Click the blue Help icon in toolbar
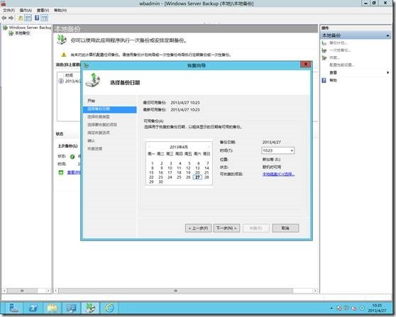The width and height of the screenshot is (396, 317). click(37, 18)
